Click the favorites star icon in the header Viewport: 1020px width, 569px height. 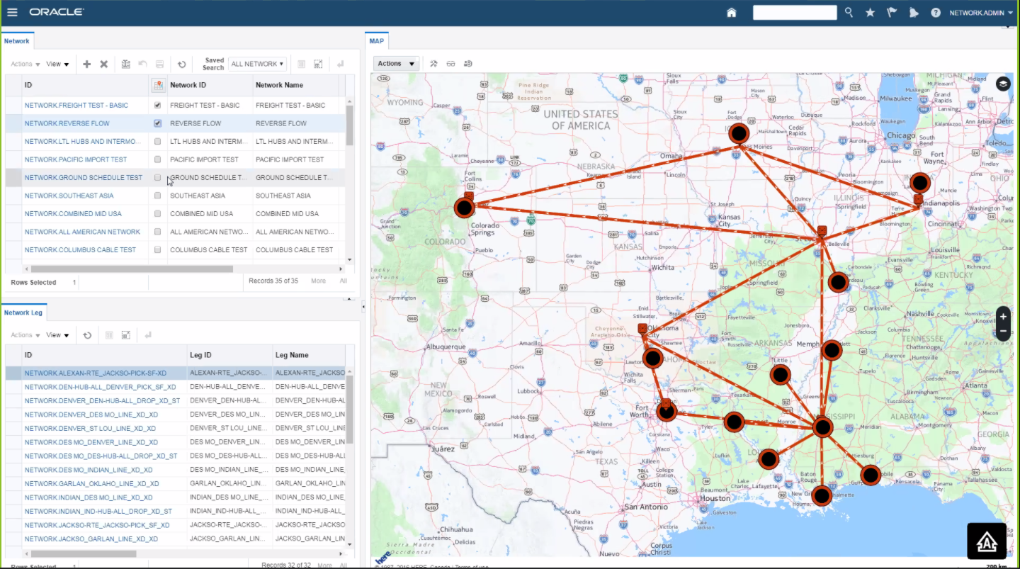coord(870,12)
